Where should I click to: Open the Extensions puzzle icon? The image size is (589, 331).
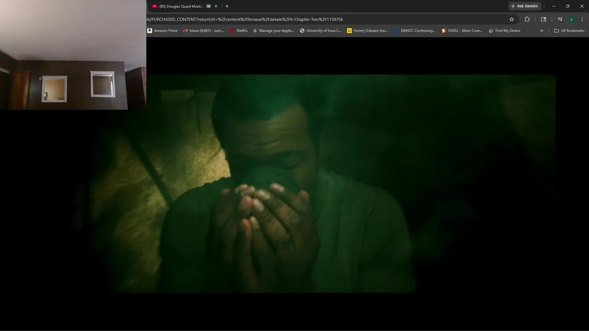[x=527, y=19]
